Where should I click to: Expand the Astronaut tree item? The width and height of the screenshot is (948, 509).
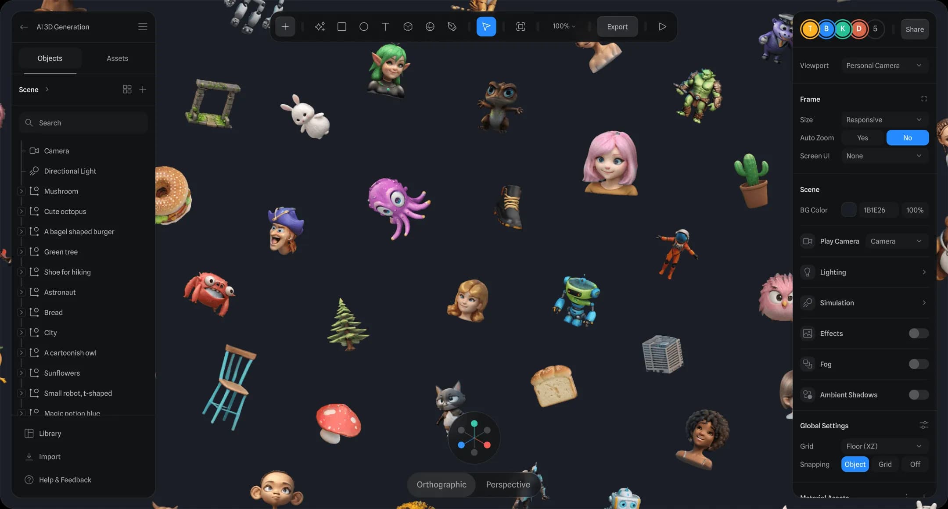(21, 292)
